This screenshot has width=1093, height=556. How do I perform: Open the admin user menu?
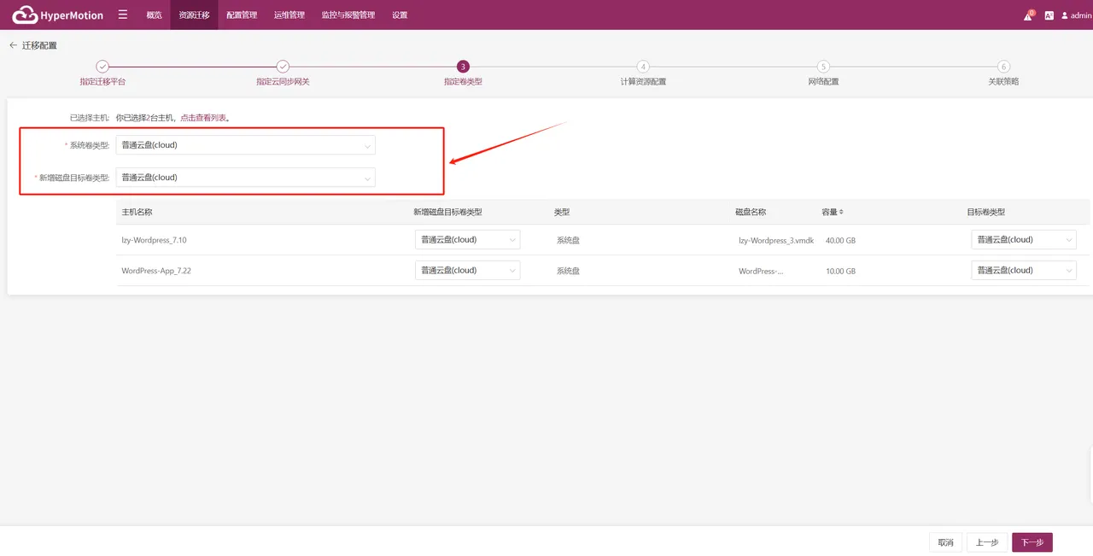click(x=1076, y=15)
